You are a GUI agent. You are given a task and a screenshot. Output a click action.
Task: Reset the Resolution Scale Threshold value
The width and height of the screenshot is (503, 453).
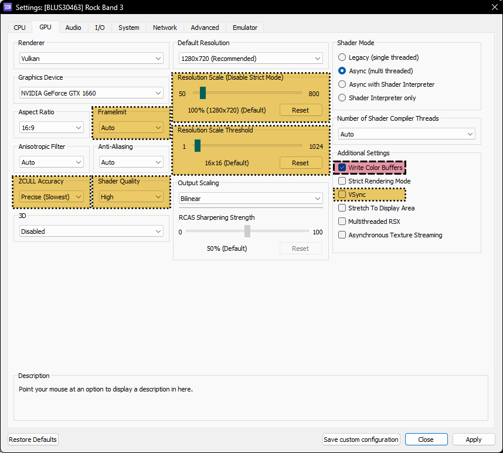pyautogui.click(x=301, y=163)
